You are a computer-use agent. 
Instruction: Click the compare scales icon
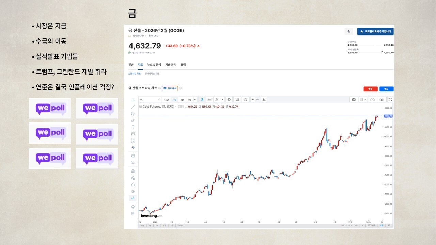245,100
